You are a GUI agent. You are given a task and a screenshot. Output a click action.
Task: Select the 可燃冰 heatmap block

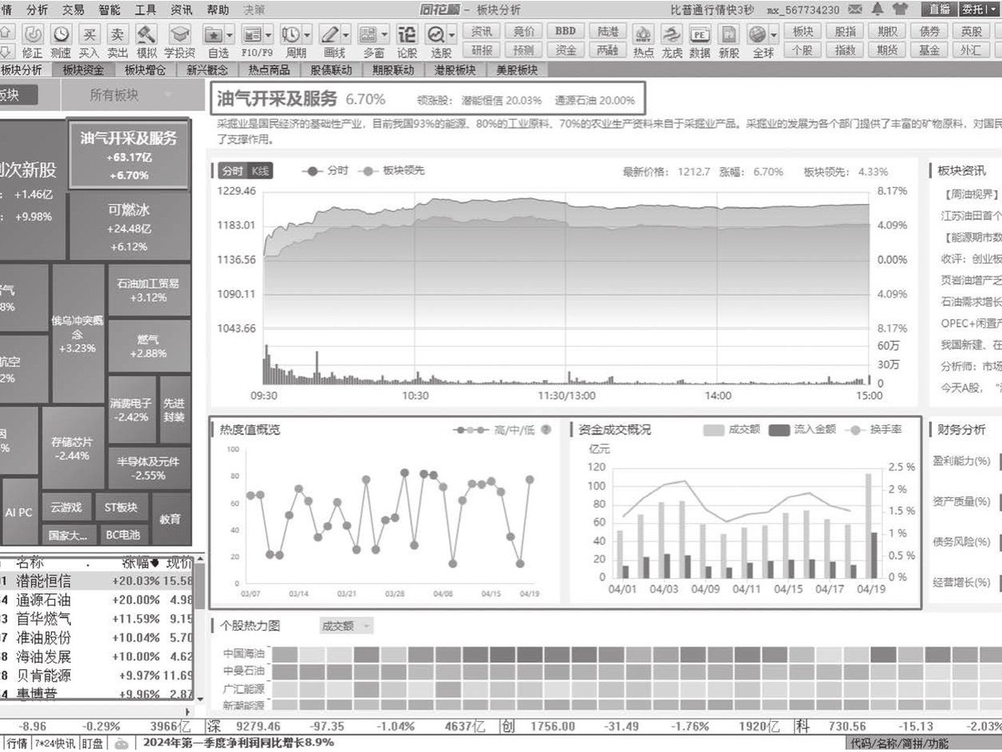[x=129, y=226]
